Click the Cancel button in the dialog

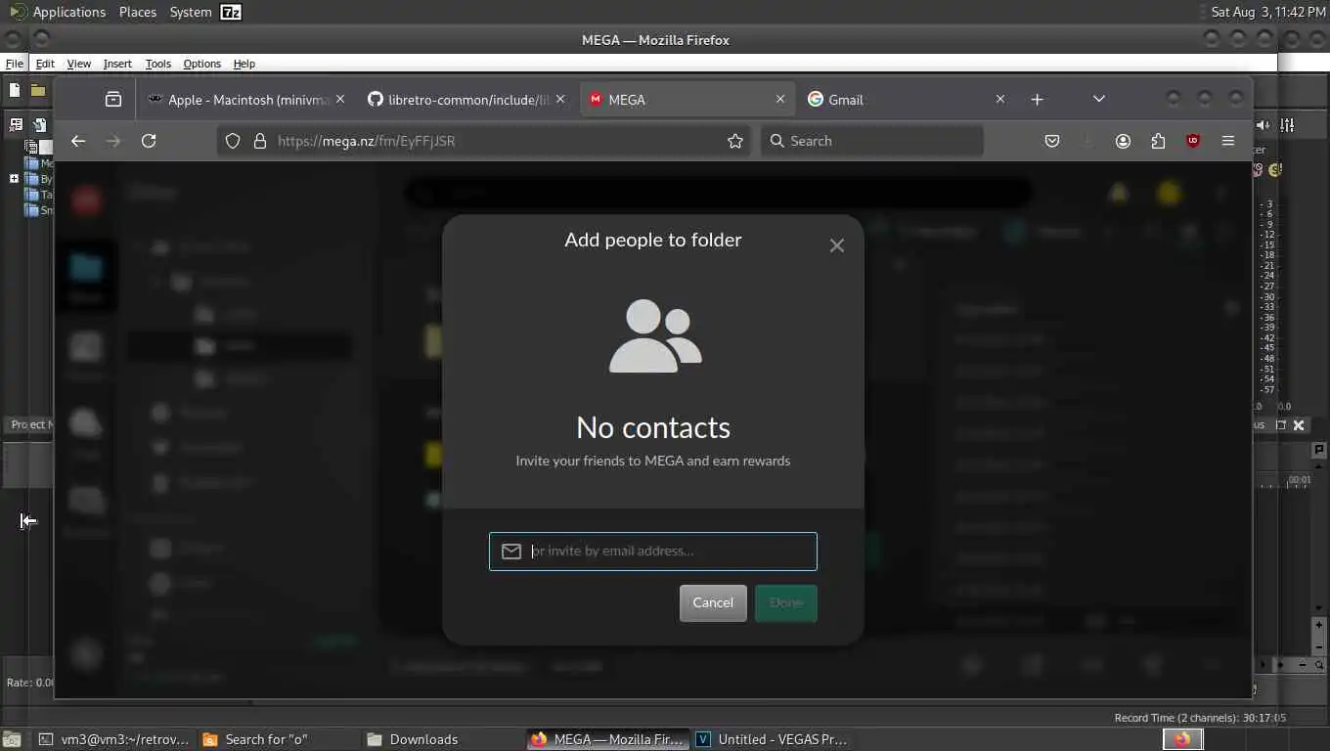[713, 603]
